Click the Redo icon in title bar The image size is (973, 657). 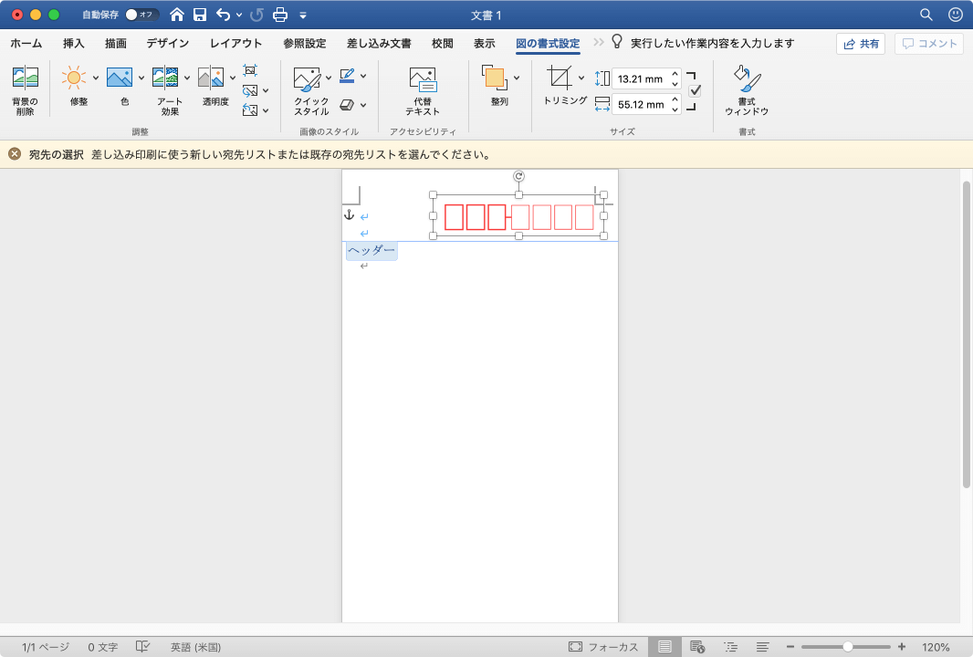[256, 15]
